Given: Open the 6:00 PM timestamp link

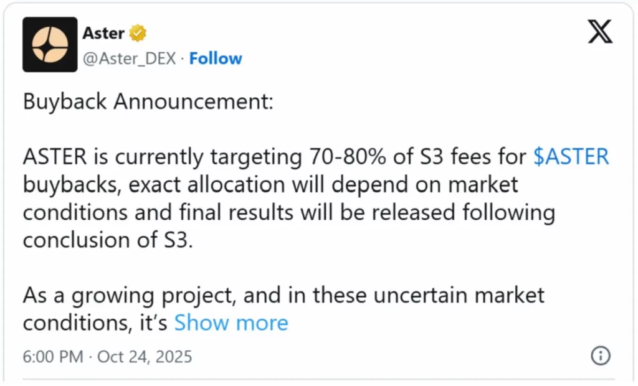Looking at the screenshot, I should pos(53,357).
